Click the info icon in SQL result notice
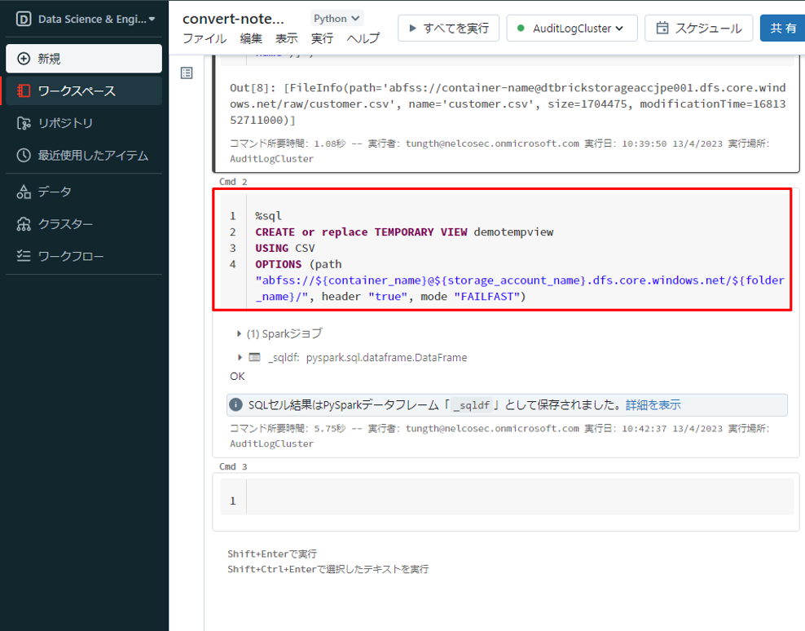This screenshot has height=631, width=805. (x=236, y=405)
